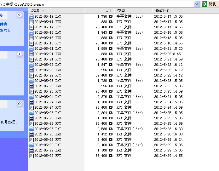Open the address bar dropdown arrow
The height and width of the screenshot is (171, 219).
pyautogui.click(x=197, y=4)
